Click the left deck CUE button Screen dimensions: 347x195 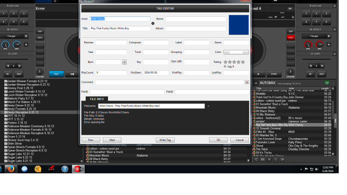(56, 74)
